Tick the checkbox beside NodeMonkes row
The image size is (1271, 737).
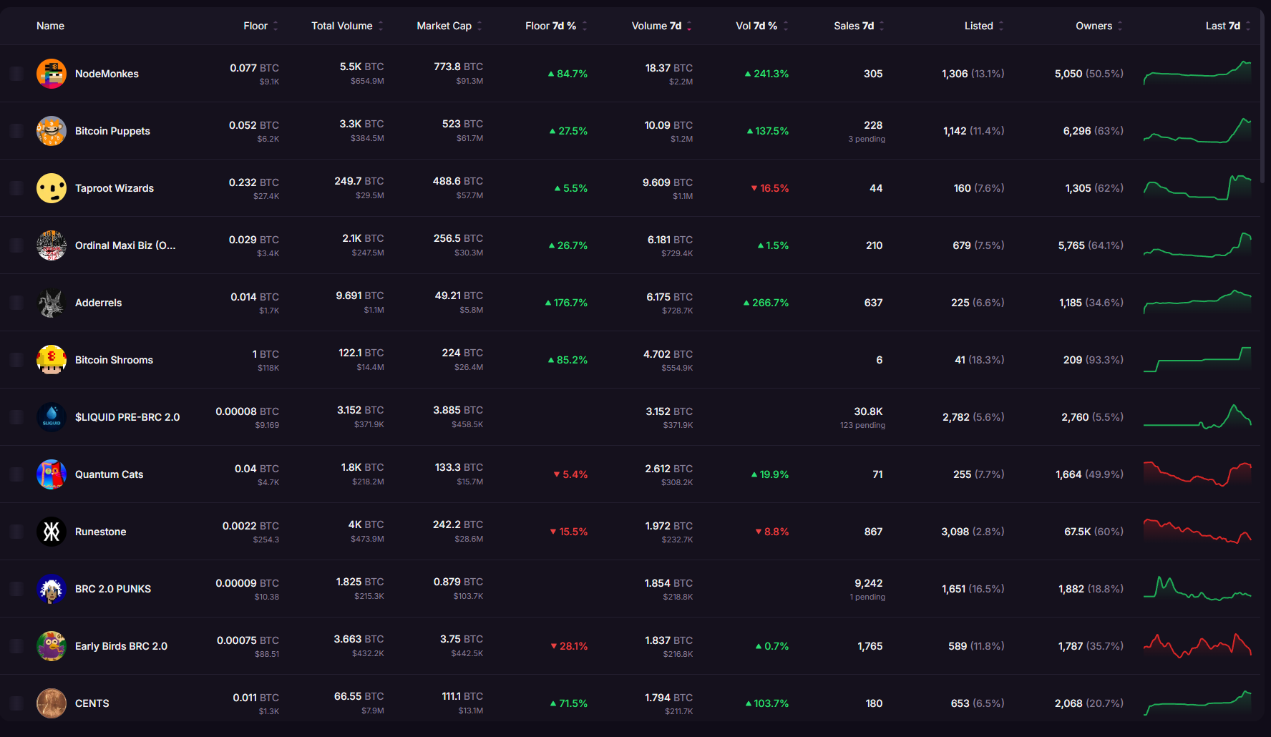pos(16,74)
